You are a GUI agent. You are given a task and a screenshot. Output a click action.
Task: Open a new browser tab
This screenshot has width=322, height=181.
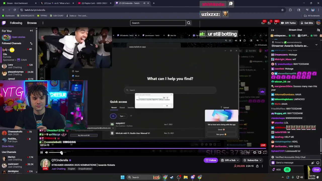(154, 3)
